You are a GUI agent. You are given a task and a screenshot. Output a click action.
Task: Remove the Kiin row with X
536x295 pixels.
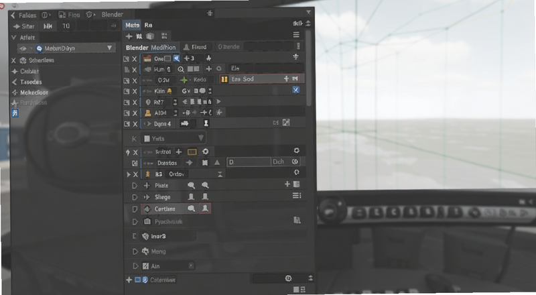(135, 91)
